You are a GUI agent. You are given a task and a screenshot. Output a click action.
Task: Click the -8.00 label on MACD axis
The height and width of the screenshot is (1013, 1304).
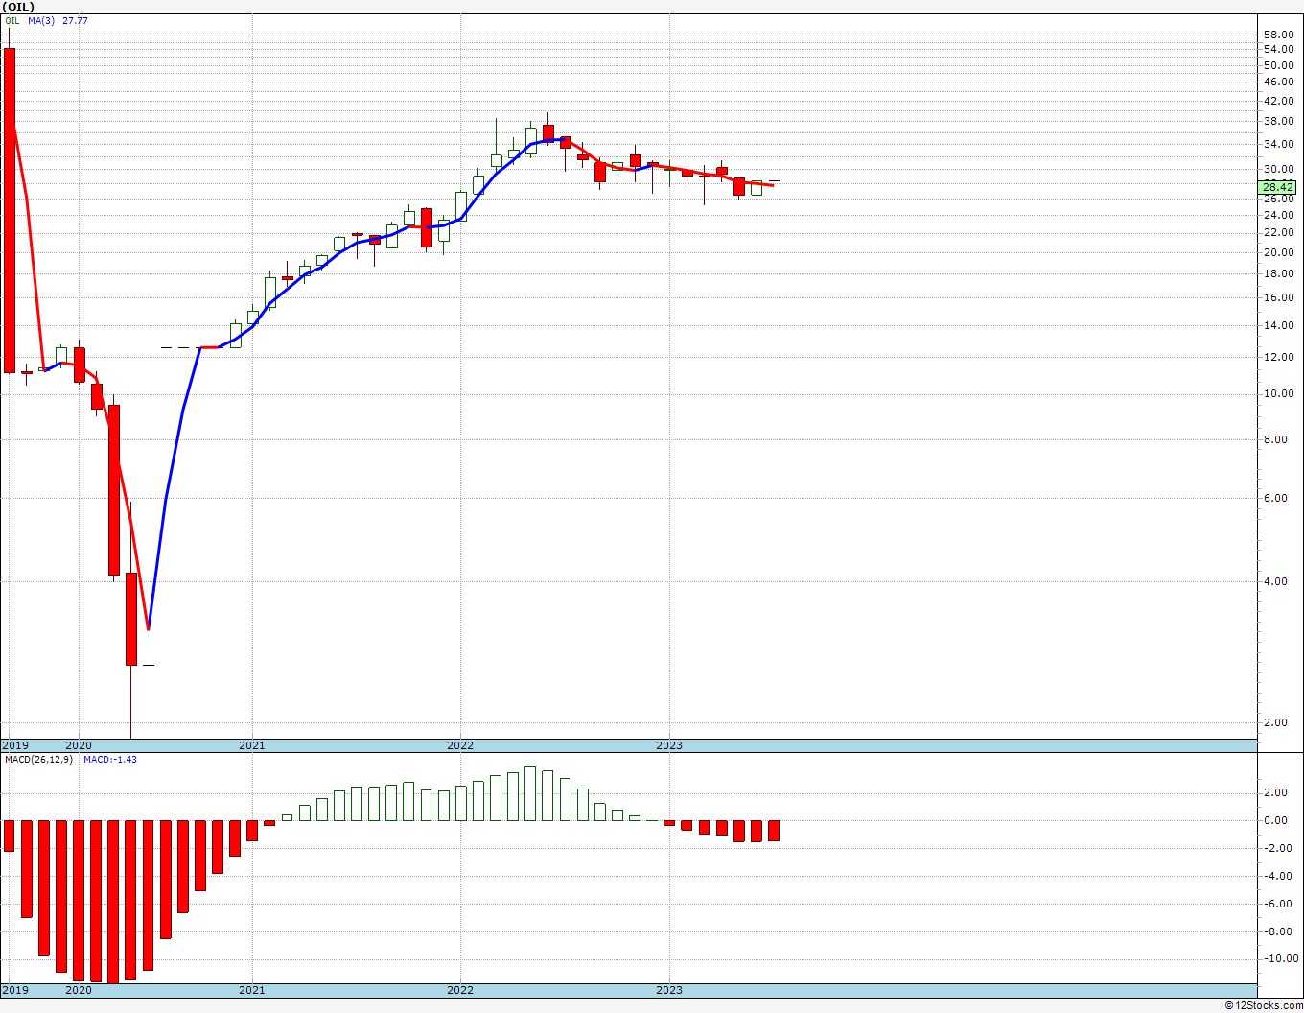click(x=1279, y=931)
